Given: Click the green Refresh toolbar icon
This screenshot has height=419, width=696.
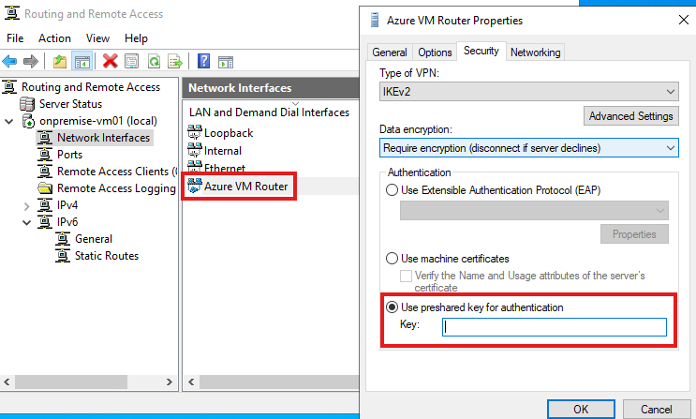Looking at the screenshot, I should [154, 61].
